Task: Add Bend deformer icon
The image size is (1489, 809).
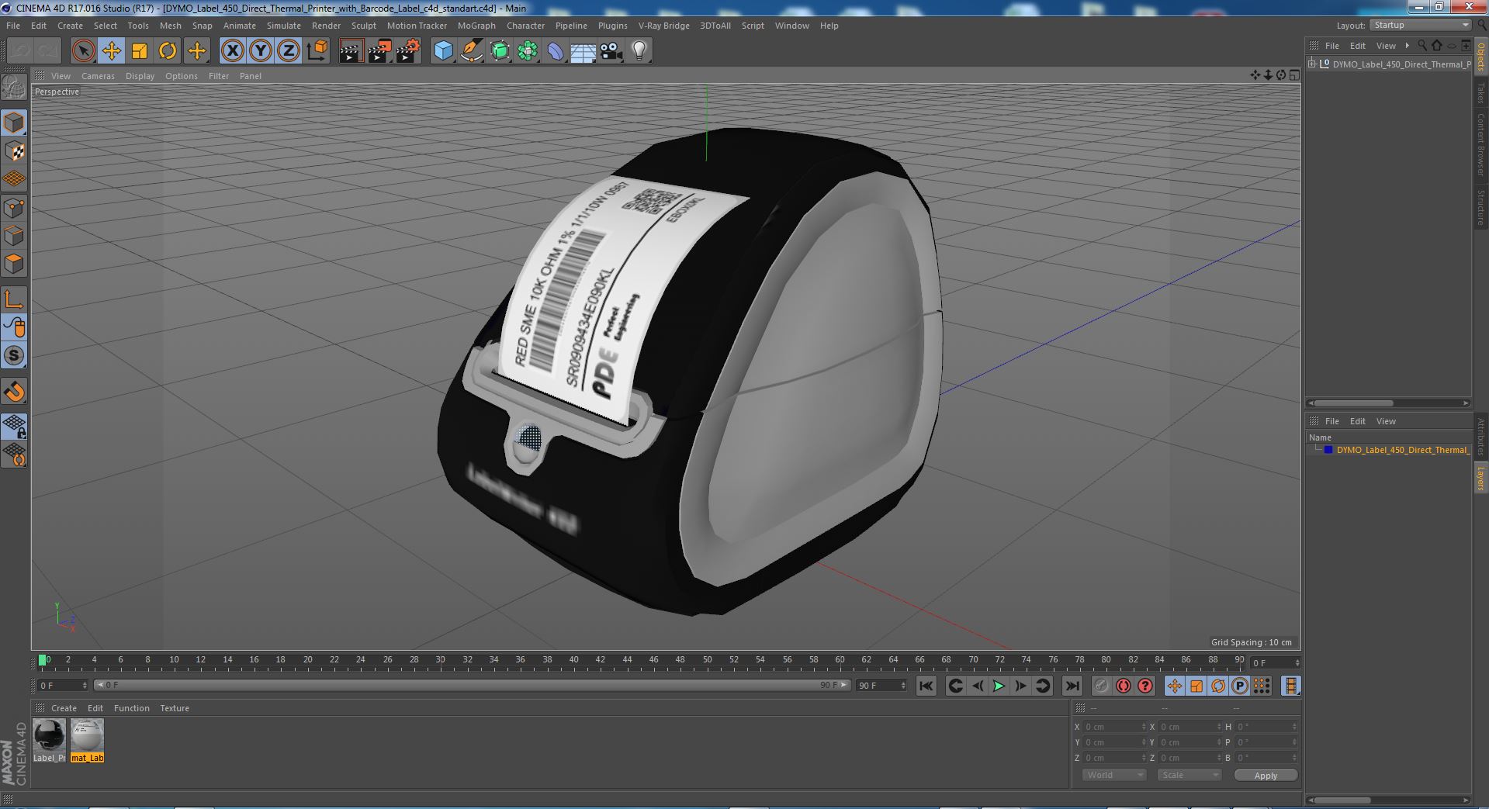Action: click(556, 51)
